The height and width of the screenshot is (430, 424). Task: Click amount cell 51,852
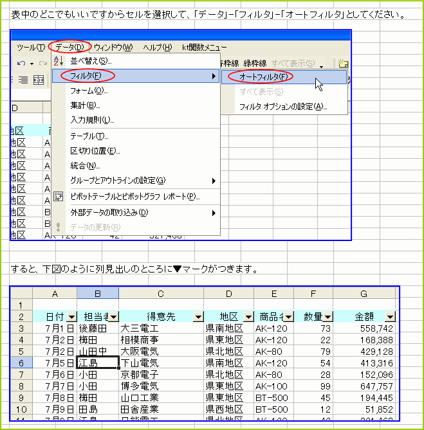[x=364, y=409]
